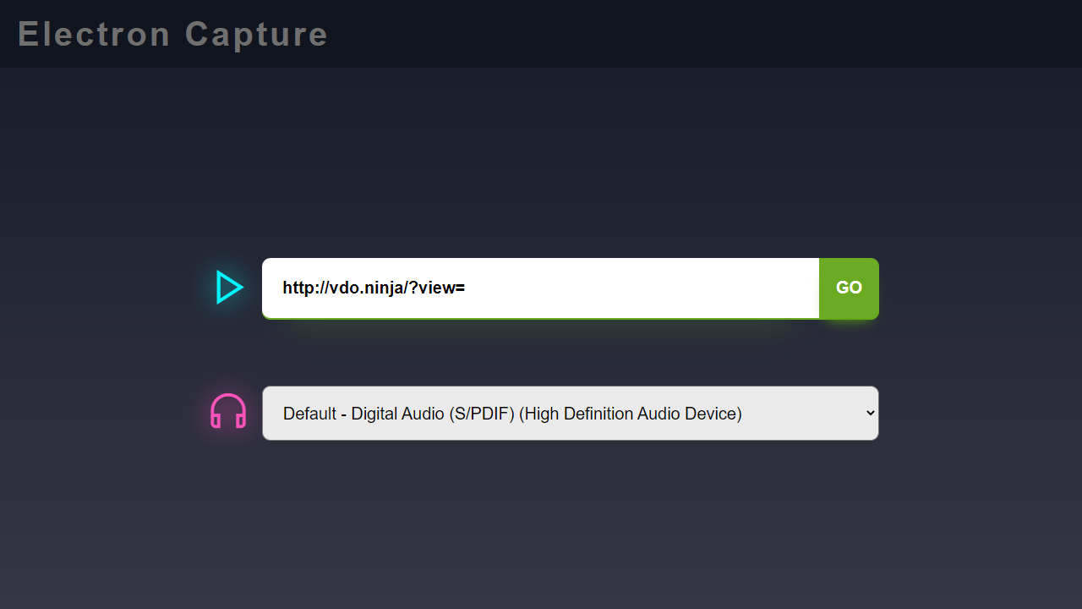Click empty background above the URL field
Viewport: 1082px width, 609px height.
tap(541, 169)
